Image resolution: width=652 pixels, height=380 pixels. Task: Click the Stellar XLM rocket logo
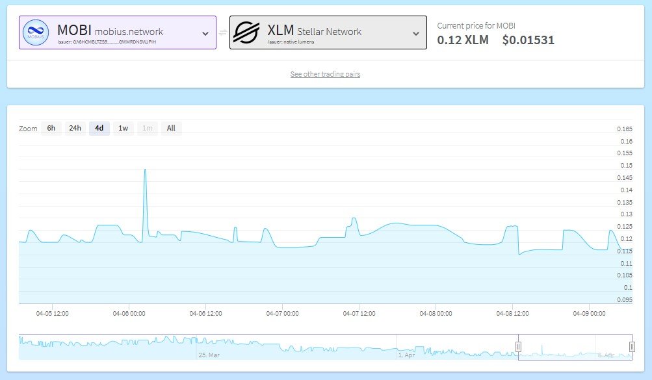coord(246,32)
